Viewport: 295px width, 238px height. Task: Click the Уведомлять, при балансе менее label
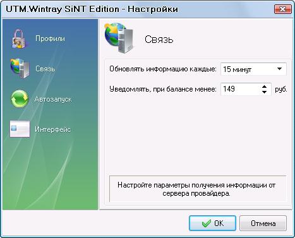coord(163,89)
